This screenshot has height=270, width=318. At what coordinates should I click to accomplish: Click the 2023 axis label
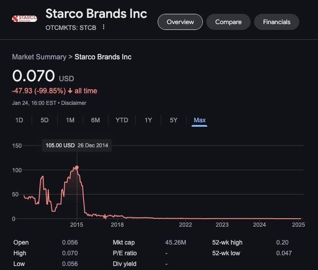point(222,224)
